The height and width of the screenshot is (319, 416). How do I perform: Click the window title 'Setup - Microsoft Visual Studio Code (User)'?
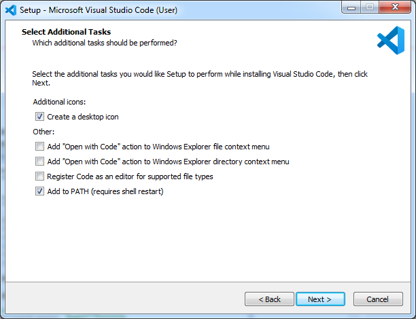pos(99,10)
